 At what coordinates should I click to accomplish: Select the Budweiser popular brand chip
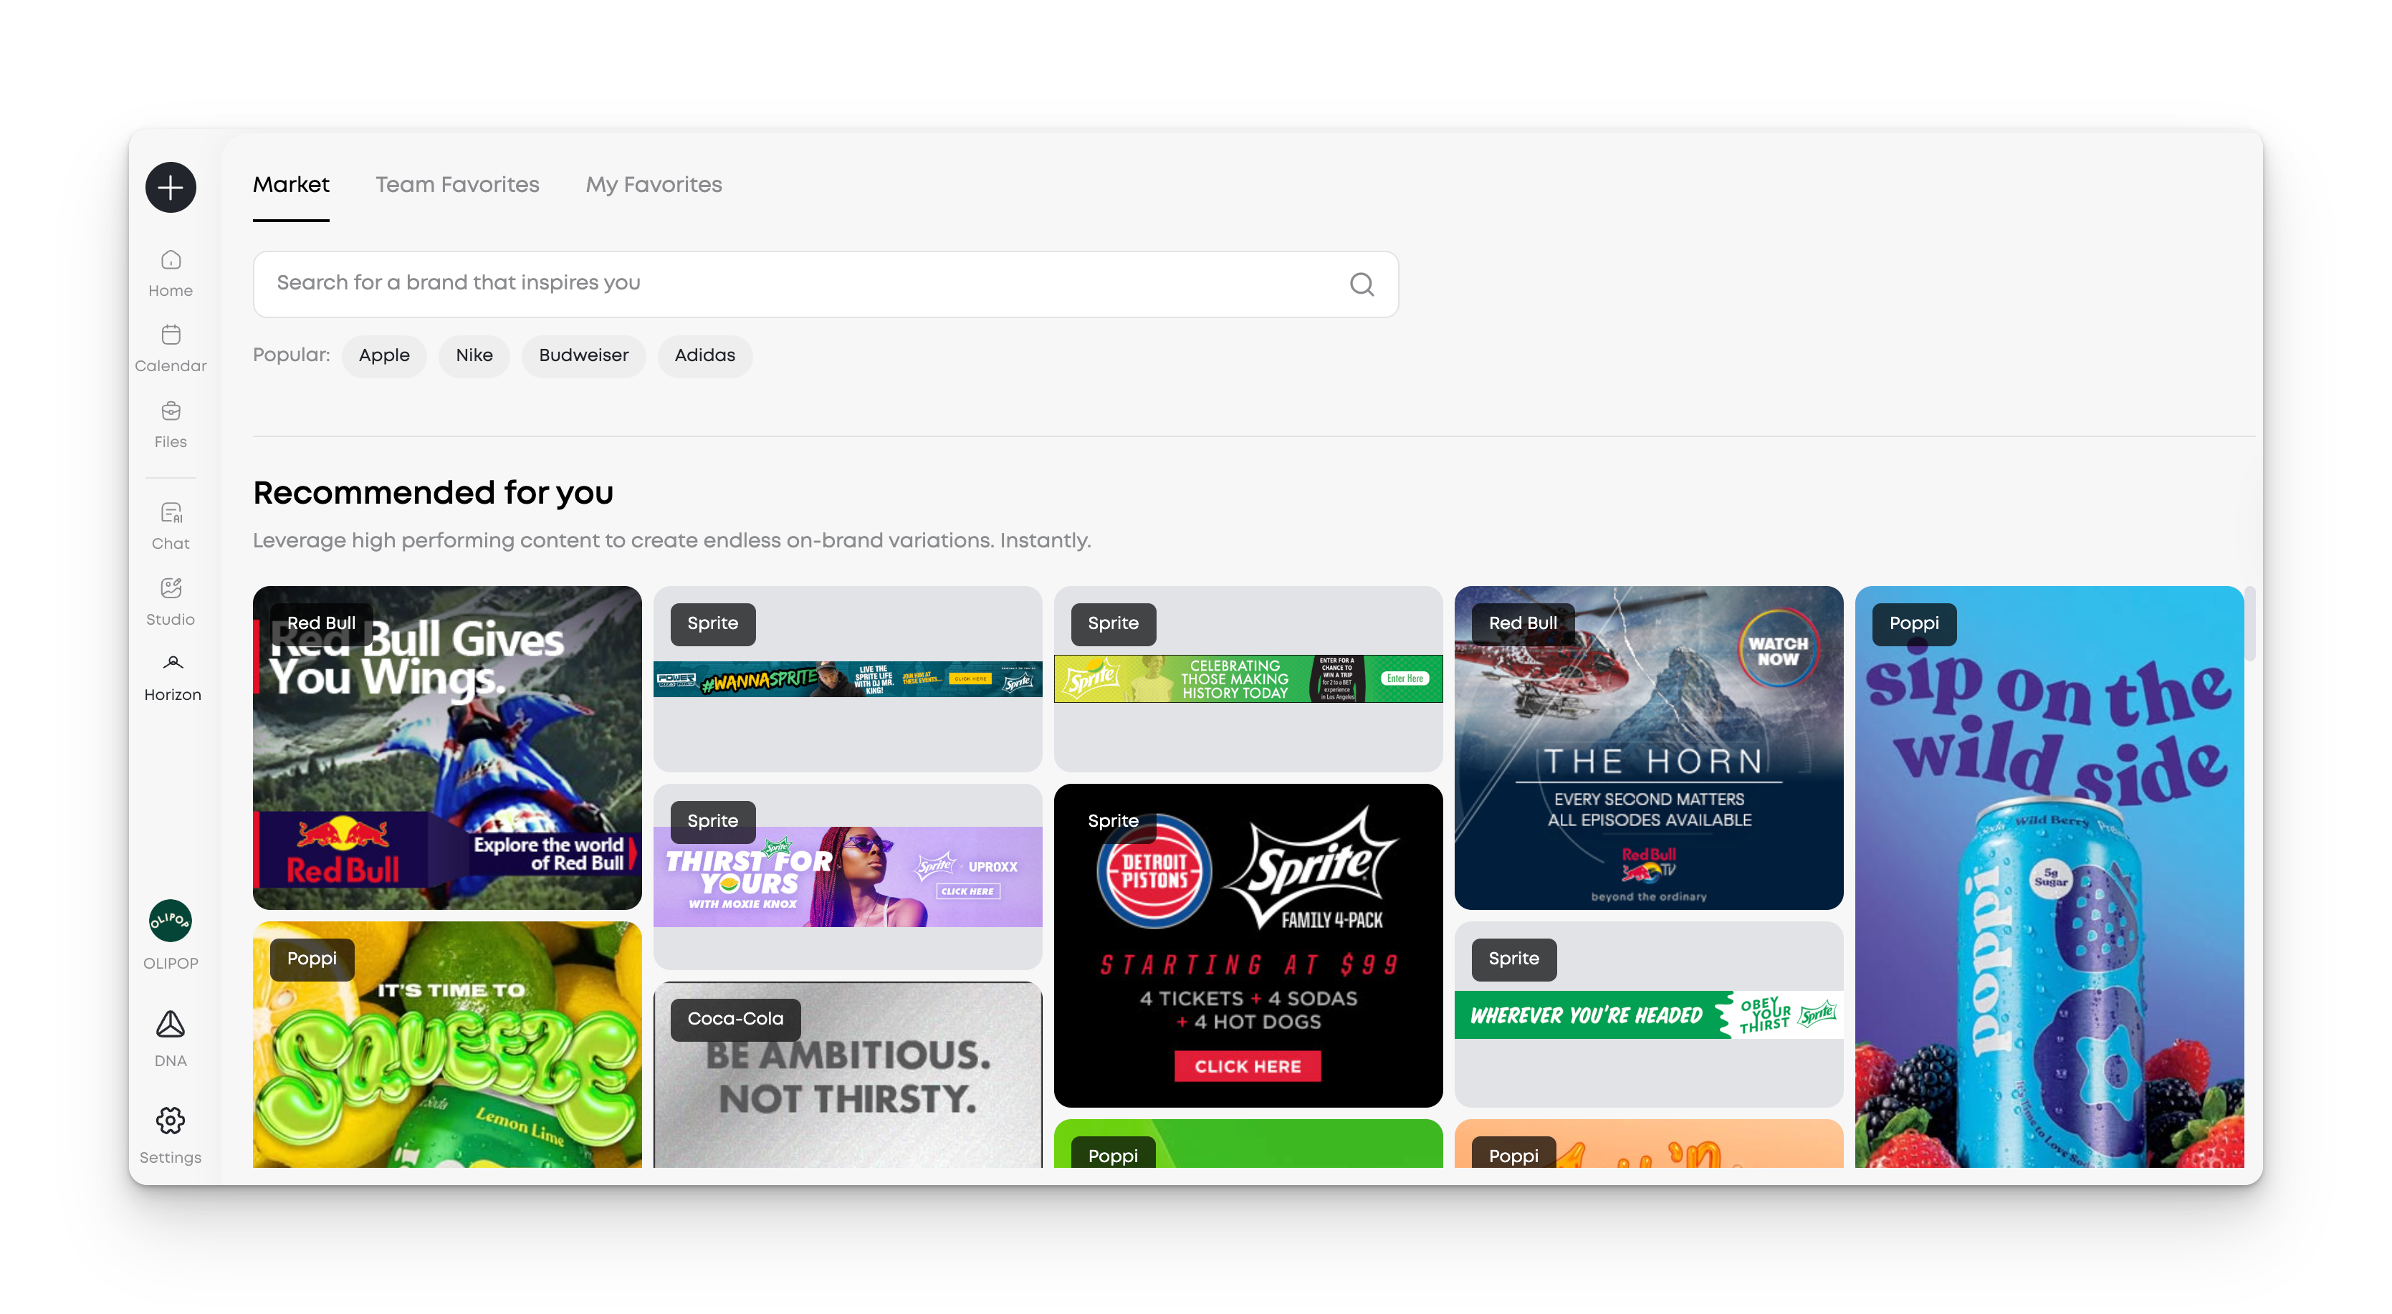(583, 355)
